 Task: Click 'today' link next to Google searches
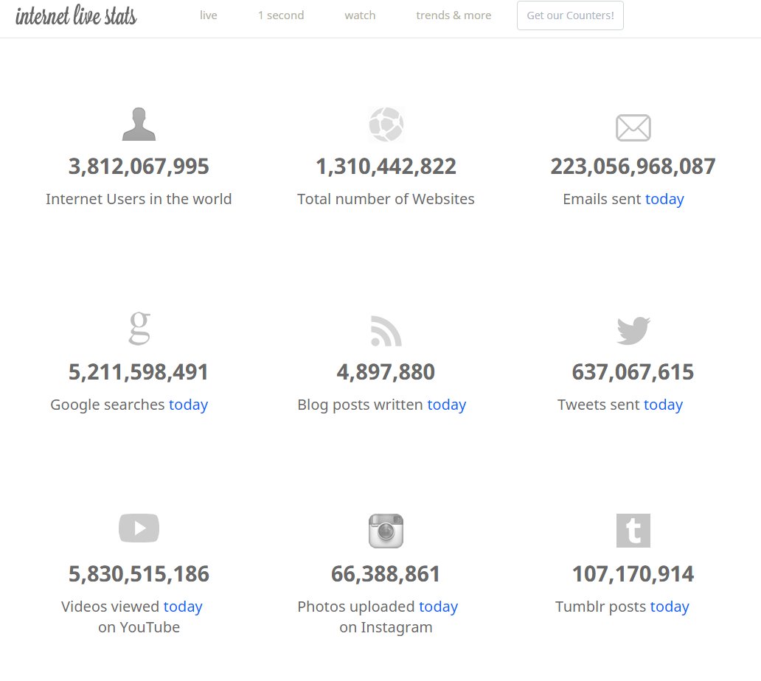tap(188, 405)
